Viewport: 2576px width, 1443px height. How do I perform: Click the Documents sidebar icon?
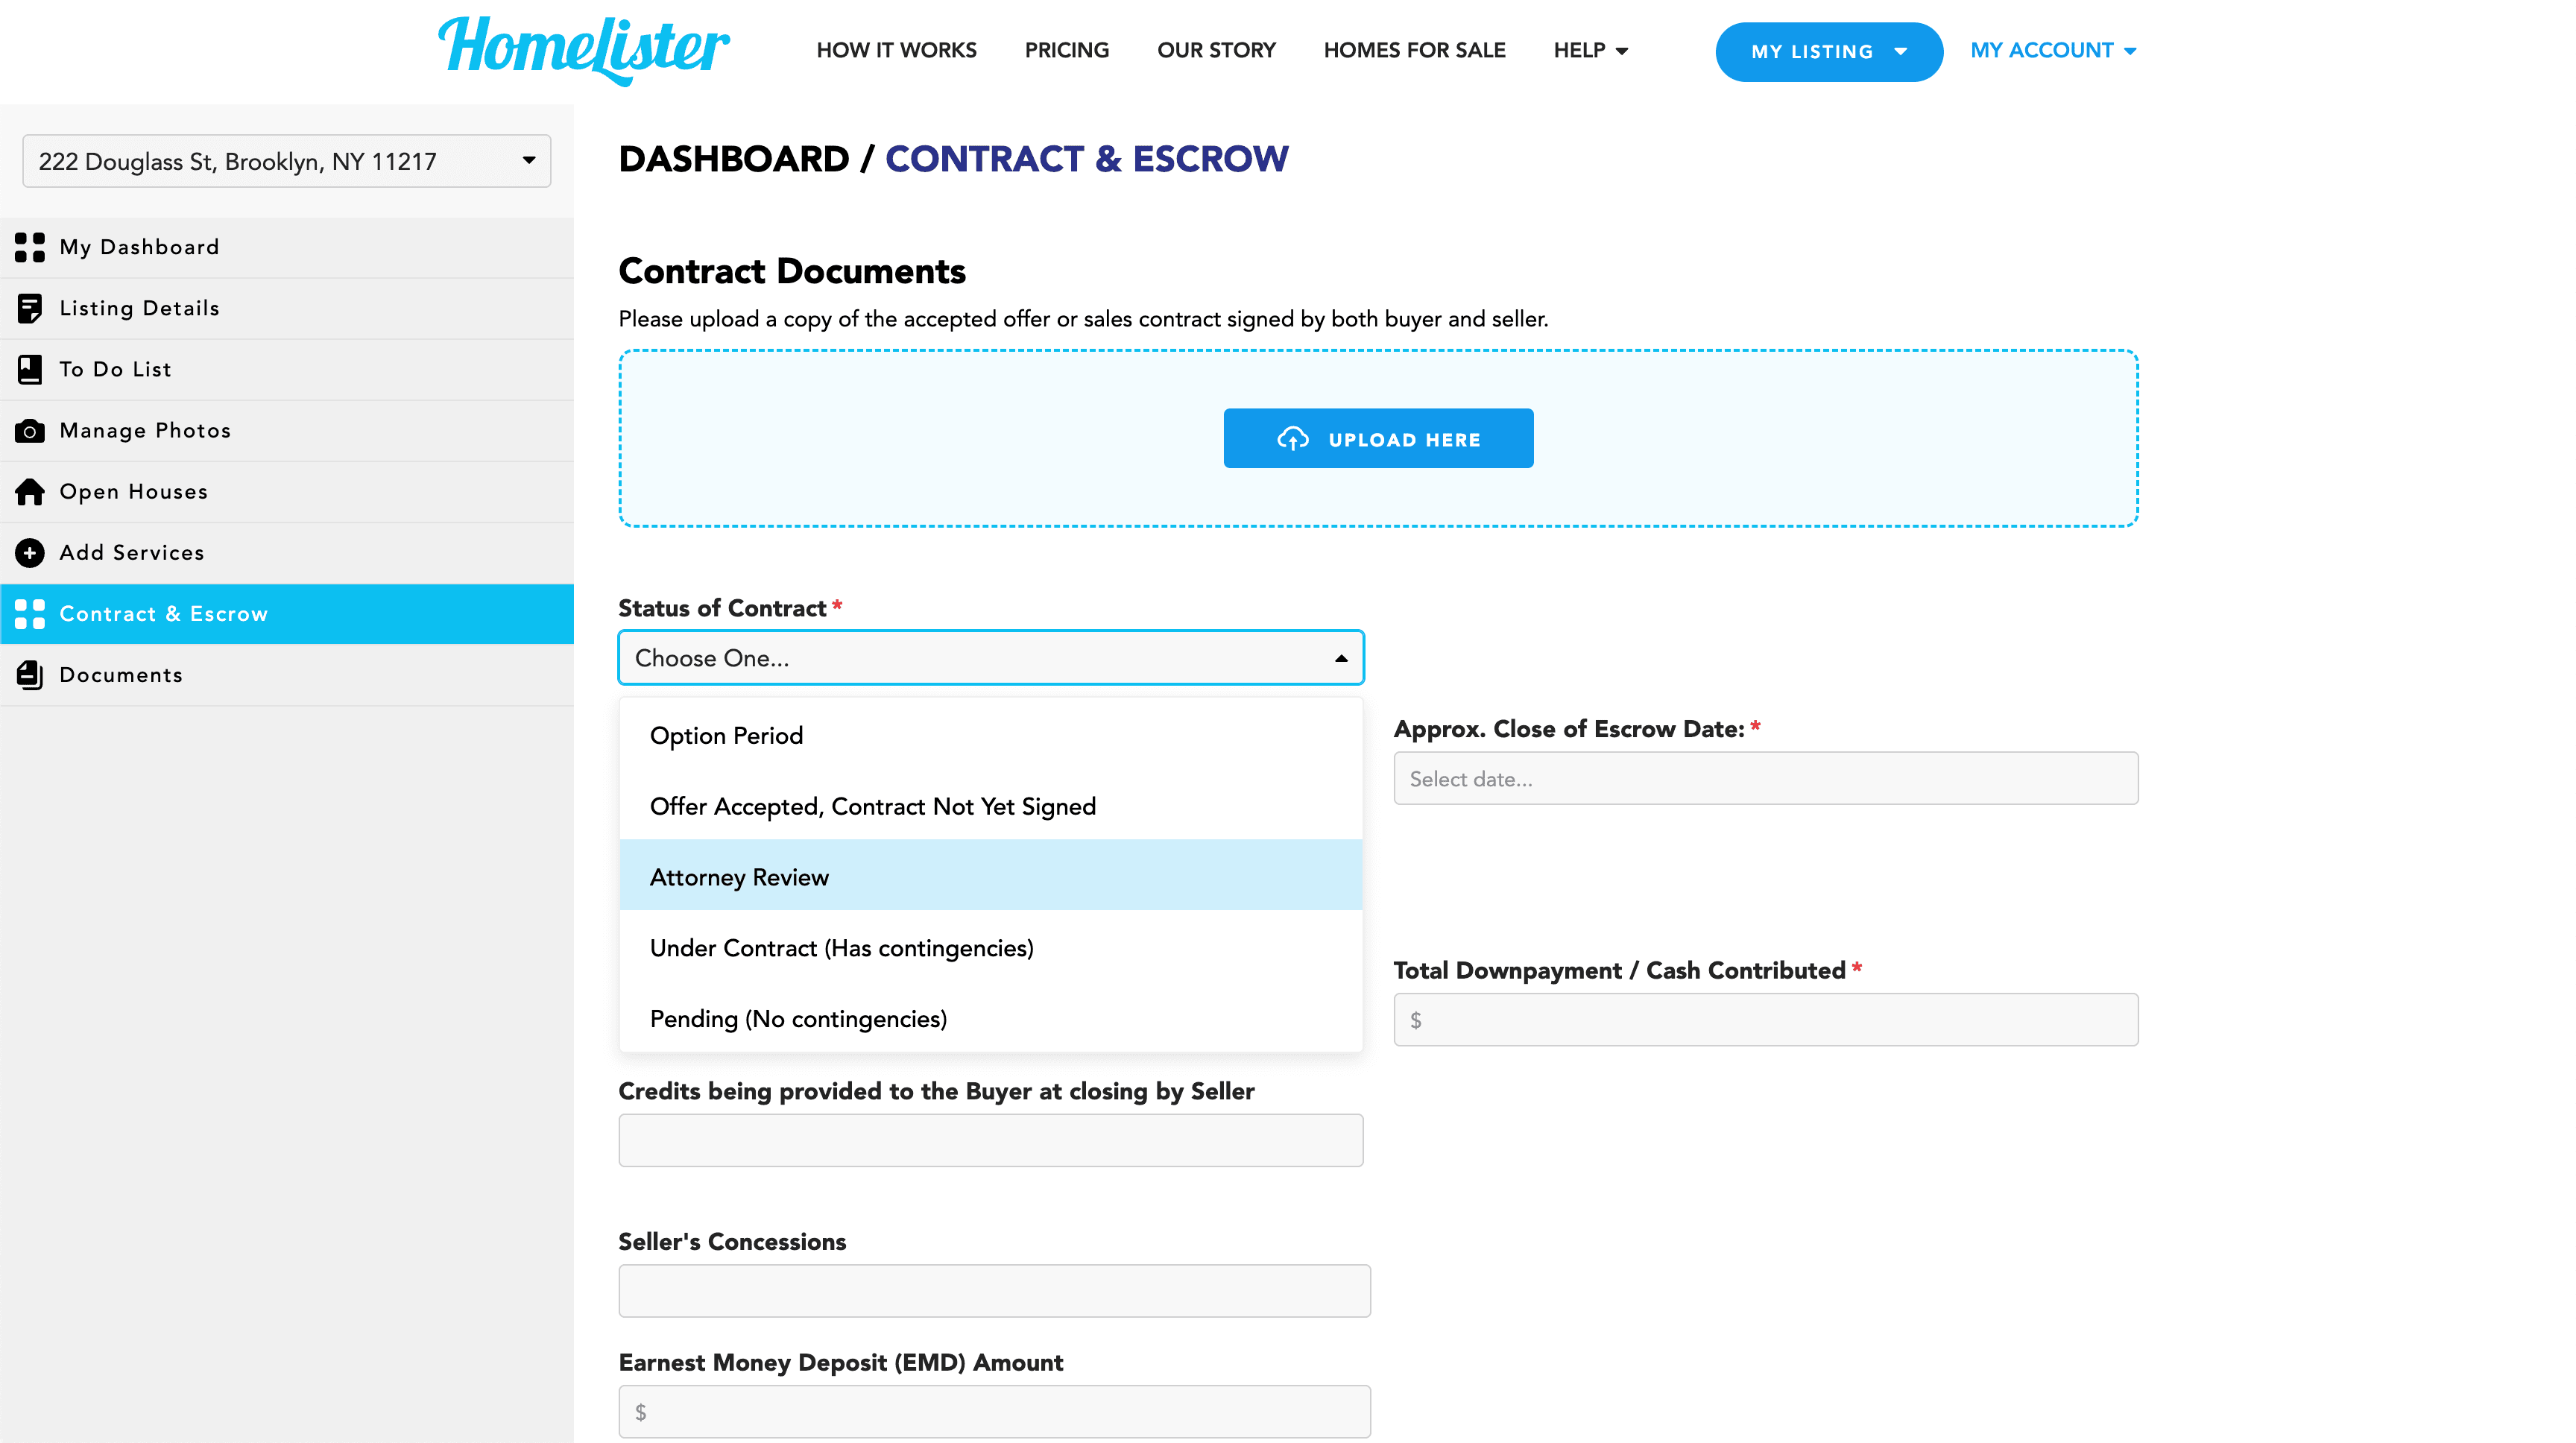(x=32, y=674)
